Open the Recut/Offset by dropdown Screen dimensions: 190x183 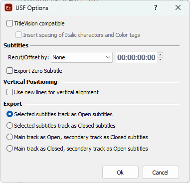pyautogui.click(x=82, y=57)
